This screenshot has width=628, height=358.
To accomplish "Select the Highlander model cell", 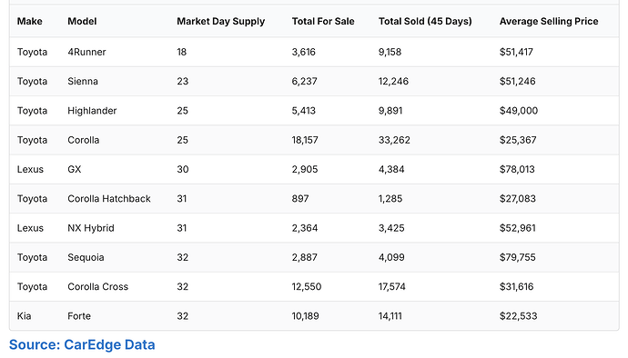I will pyautogui.click(x=92, y=111).
